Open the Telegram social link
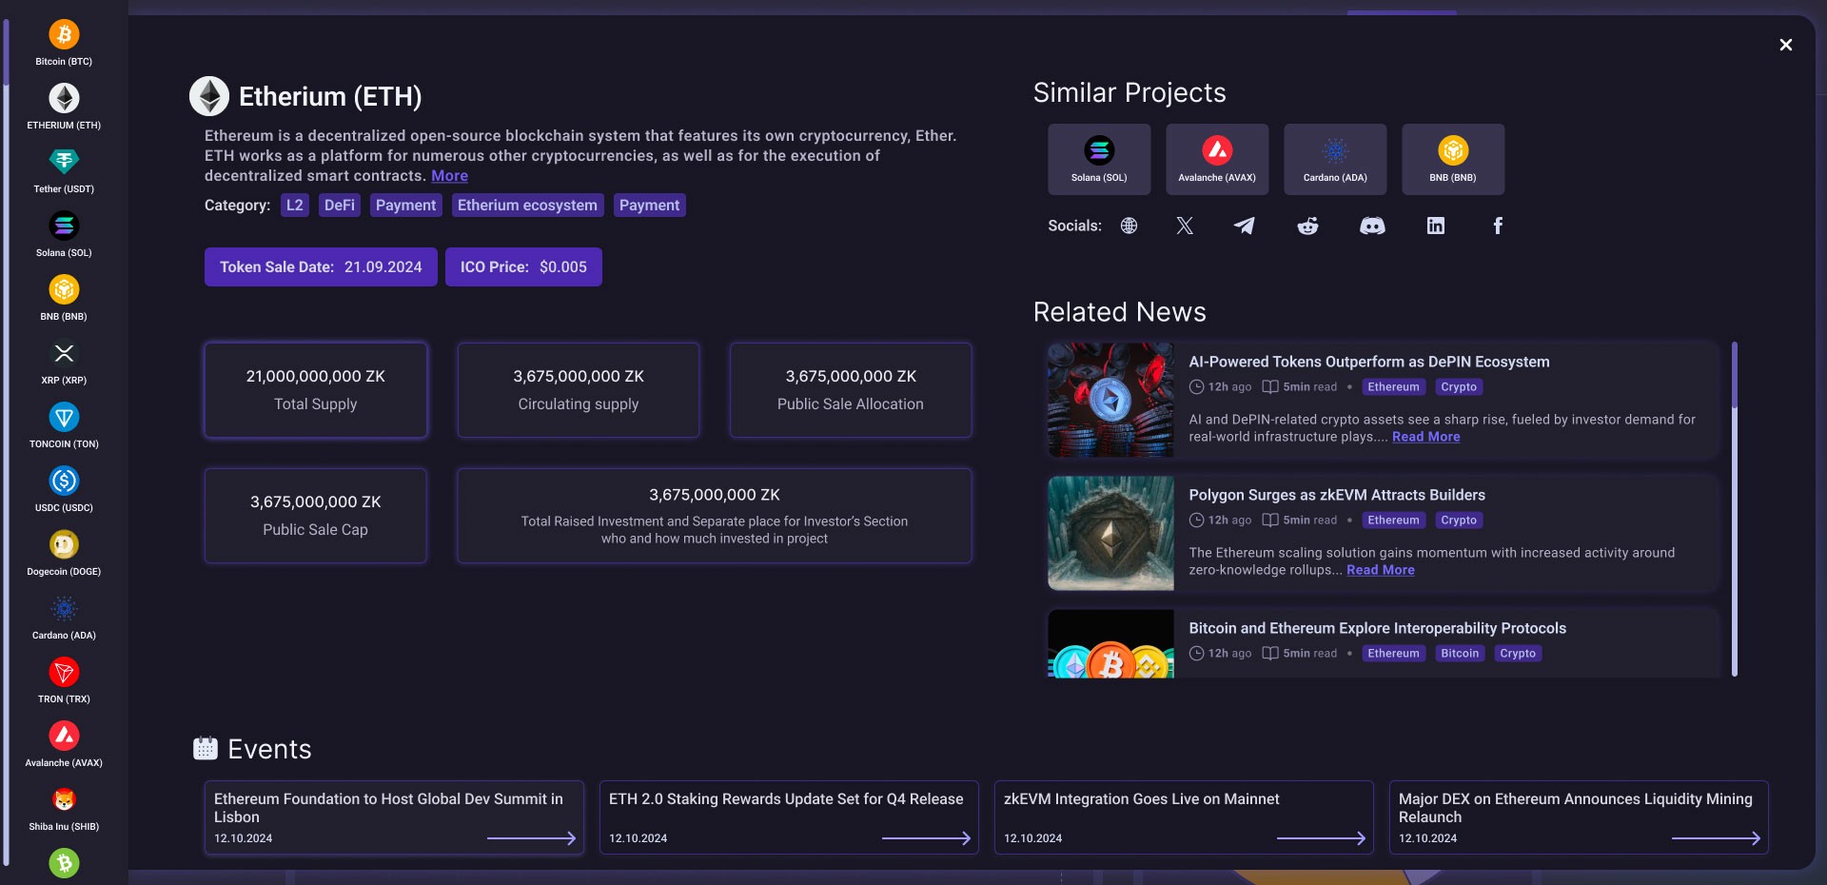This screenshot has width=1827, height=885. point(1245,226)
